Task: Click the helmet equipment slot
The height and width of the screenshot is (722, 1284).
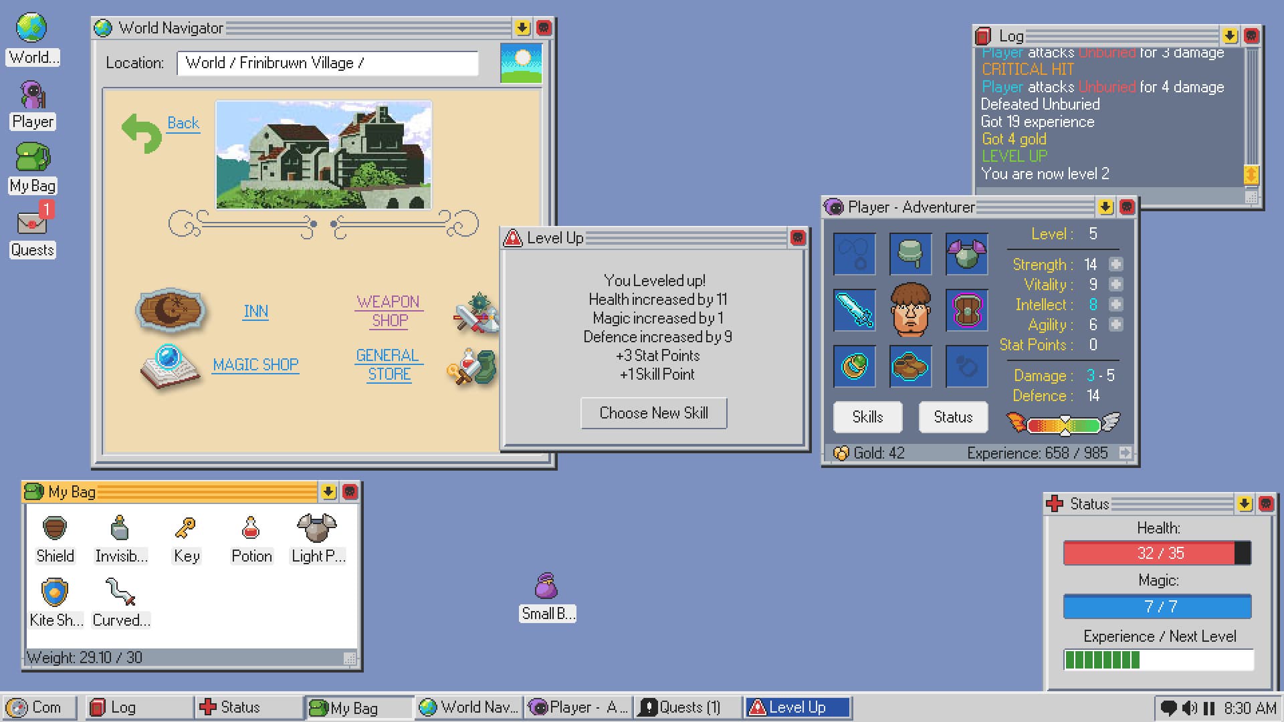Action: [910, 254]
